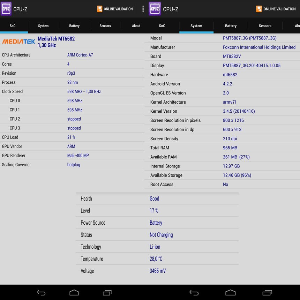Tap the CPU 0 row label

[x=15, y=100]
